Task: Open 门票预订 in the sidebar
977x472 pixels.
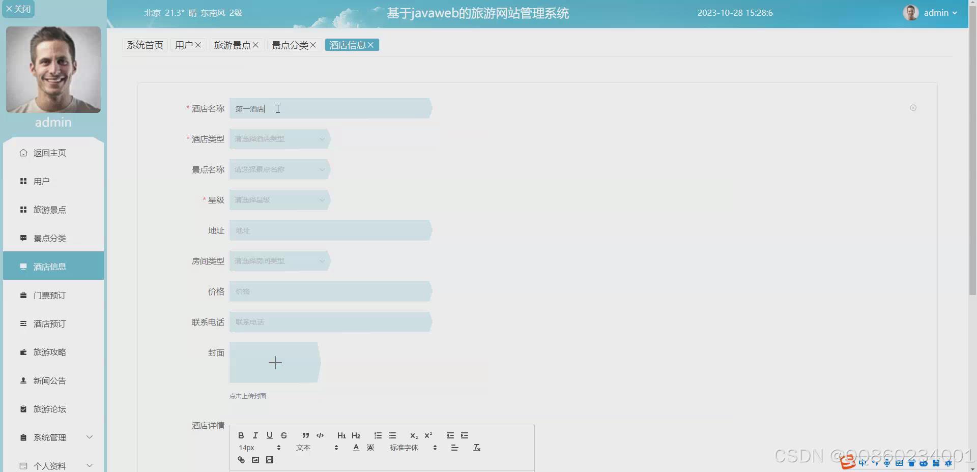Action: (53, 295)
